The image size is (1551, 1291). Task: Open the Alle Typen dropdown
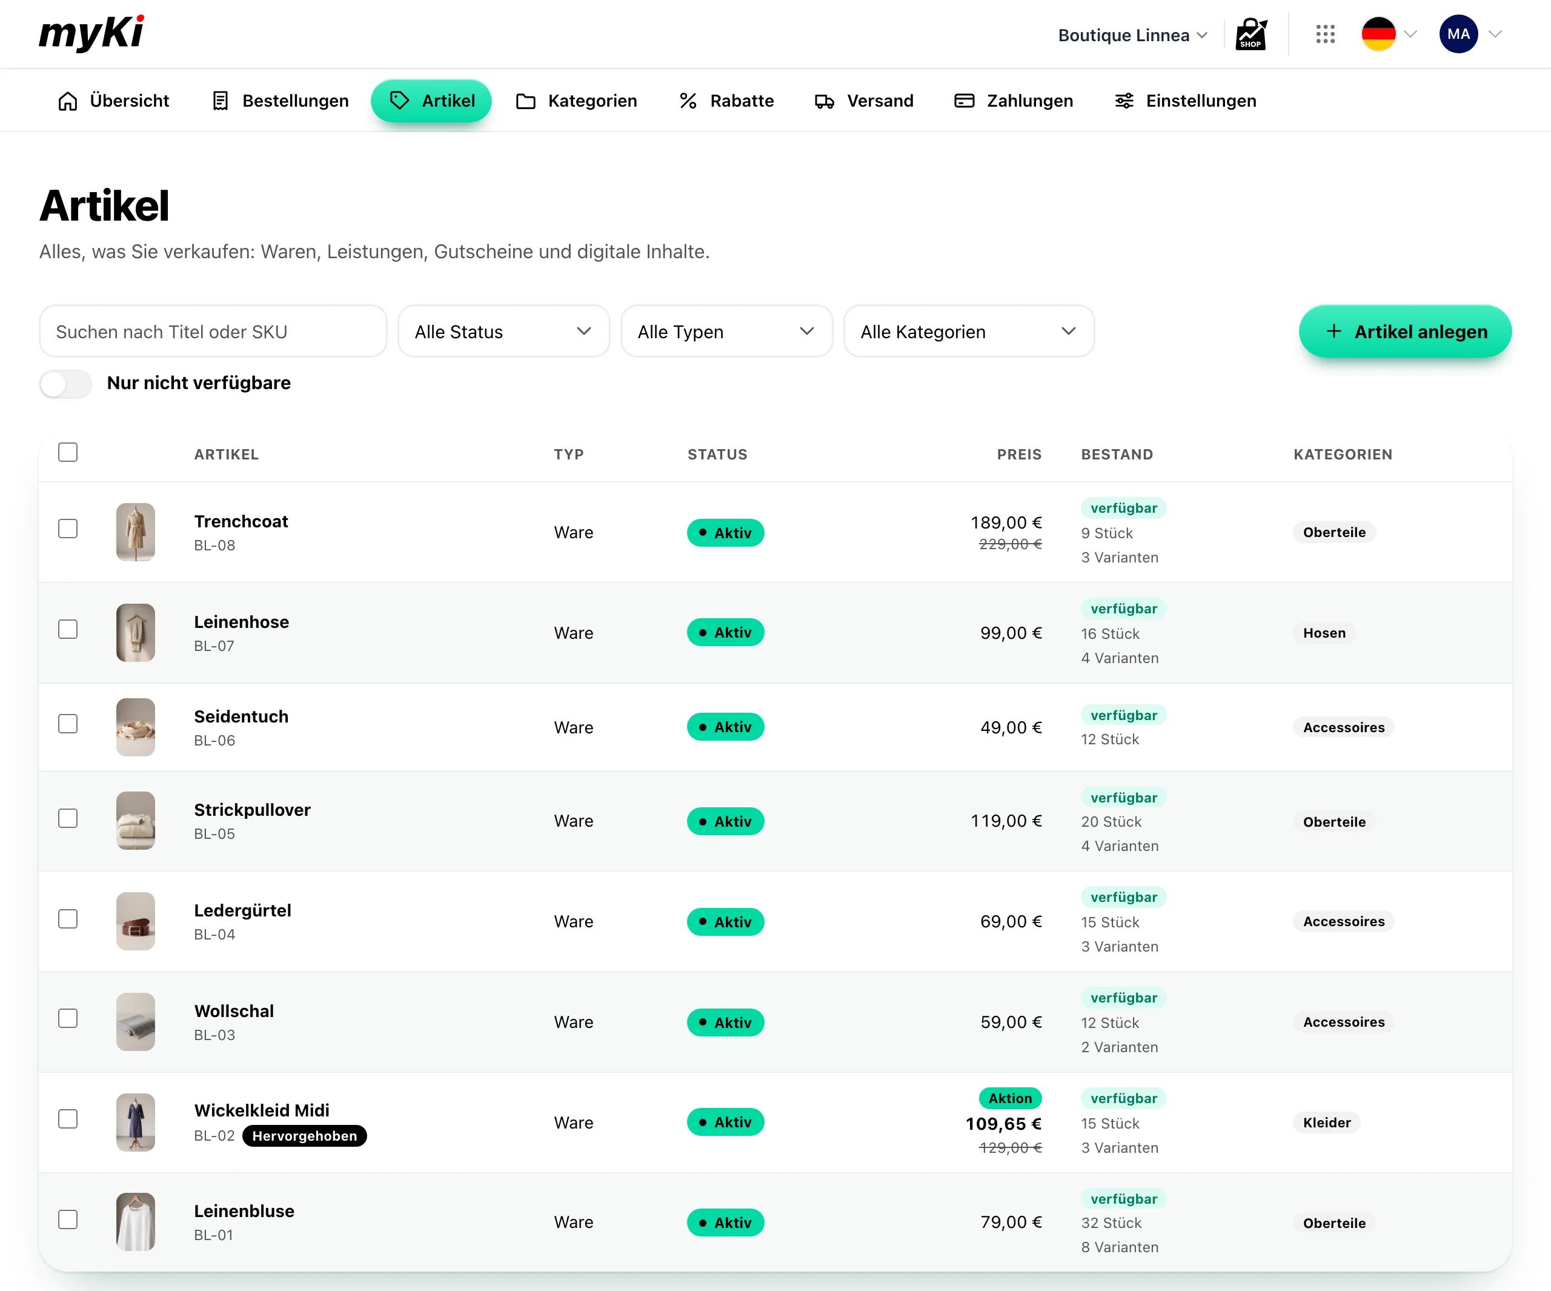(x=727, y=331)
